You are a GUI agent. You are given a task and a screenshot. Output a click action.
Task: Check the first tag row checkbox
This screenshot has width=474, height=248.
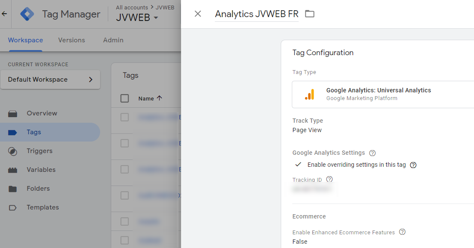124,117
